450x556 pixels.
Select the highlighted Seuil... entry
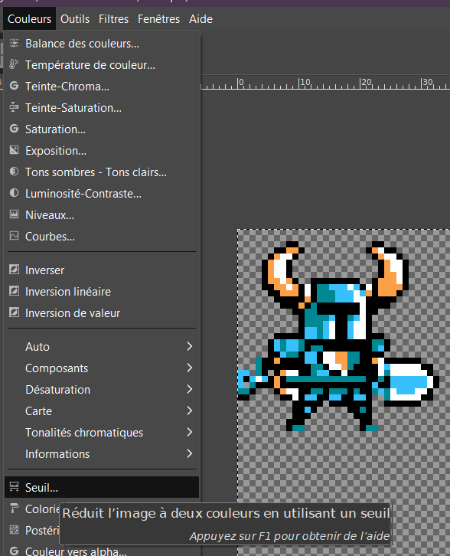tap(102, 487)
